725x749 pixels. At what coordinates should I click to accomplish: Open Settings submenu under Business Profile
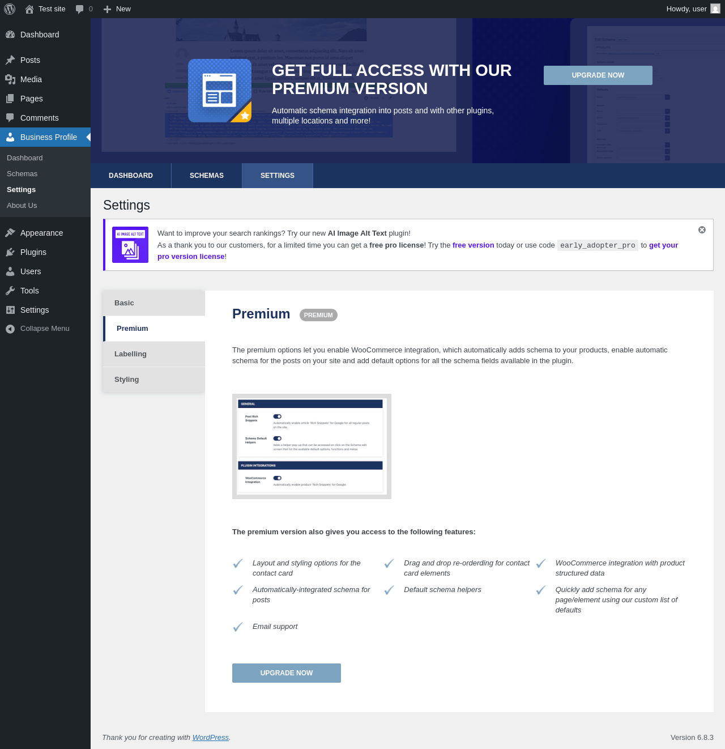pos(22,190)
